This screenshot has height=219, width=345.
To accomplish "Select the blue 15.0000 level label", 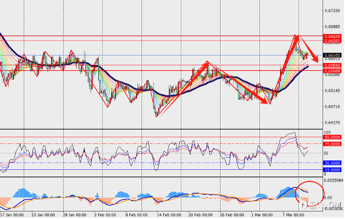I will point(332,170).
